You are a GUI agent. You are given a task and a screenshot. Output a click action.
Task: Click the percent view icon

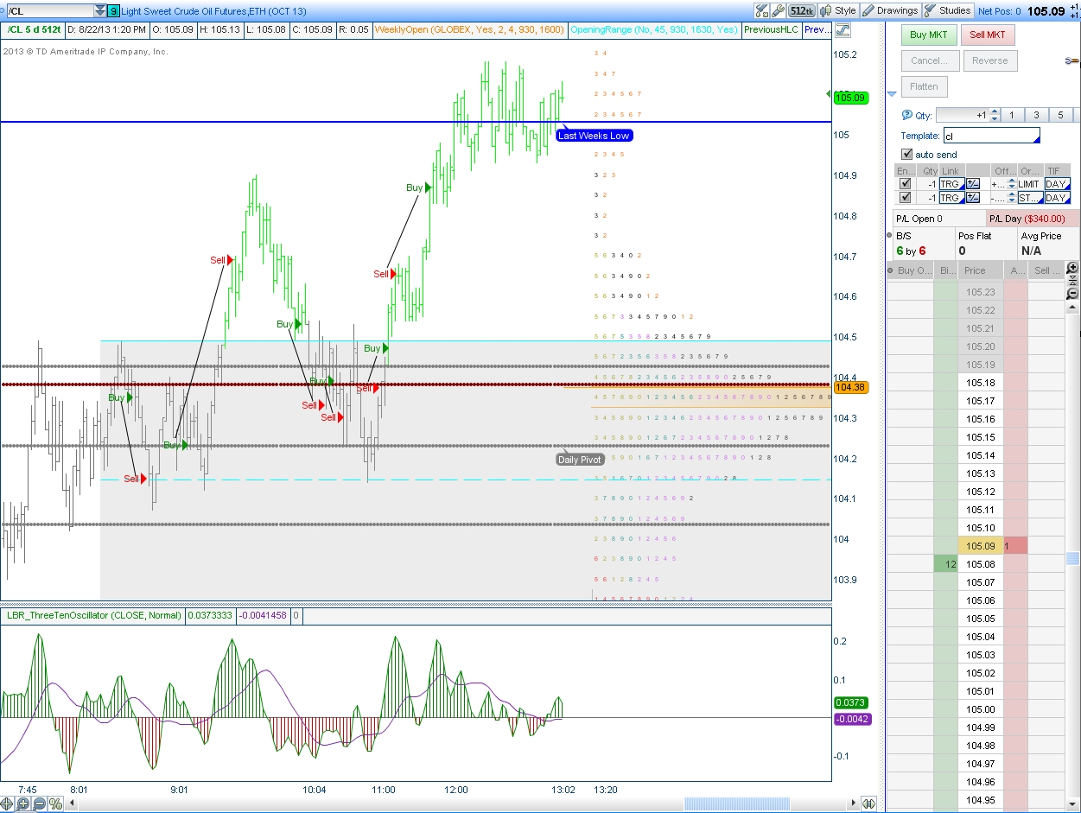pyautogui.click(x=55, y=804)
